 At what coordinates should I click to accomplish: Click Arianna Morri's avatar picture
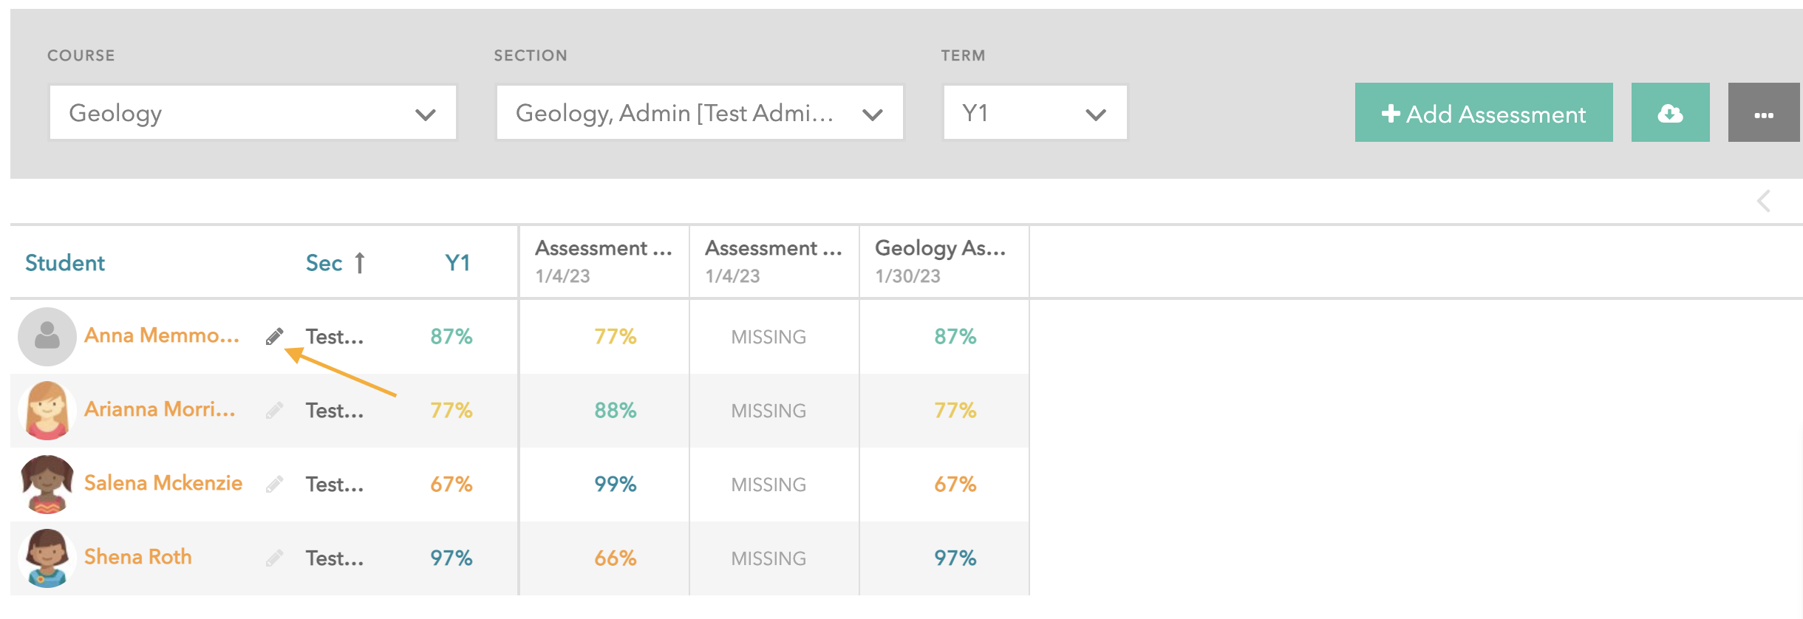coord(47,411)
